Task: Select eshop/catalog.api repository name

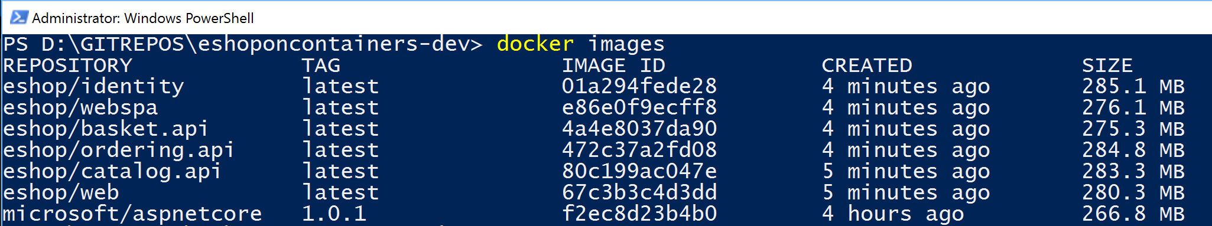Action: click(x=112, y=172)
